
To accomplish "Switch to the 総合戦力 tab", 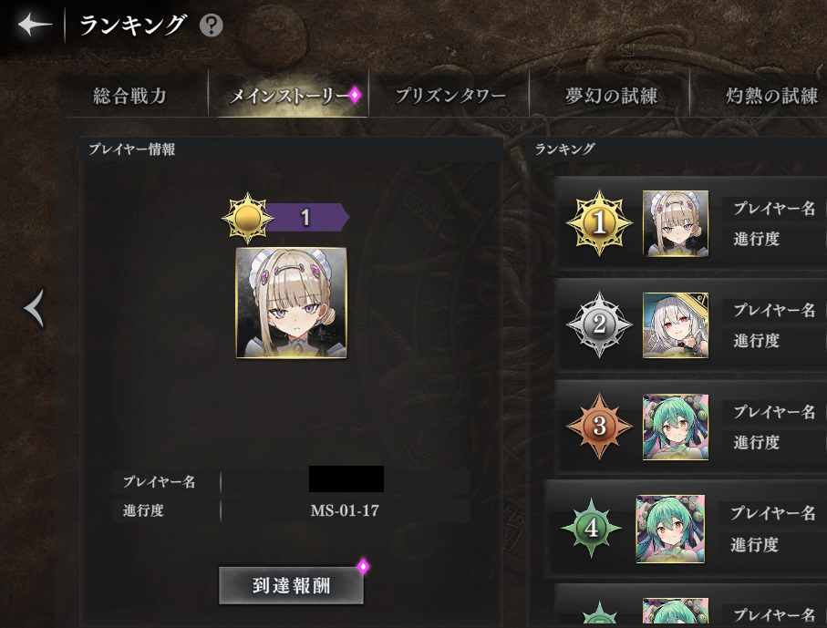I will 129,96.
